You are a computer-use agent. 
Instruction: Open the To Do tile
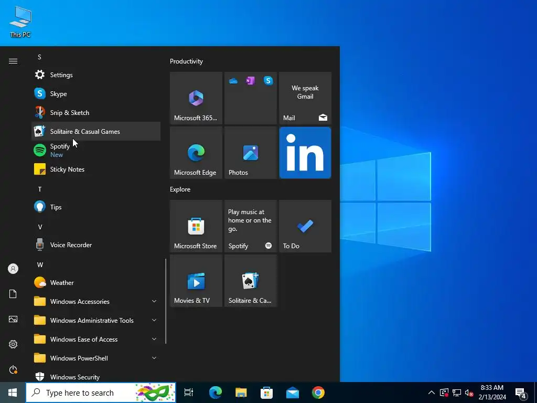(x=305, y=226)
